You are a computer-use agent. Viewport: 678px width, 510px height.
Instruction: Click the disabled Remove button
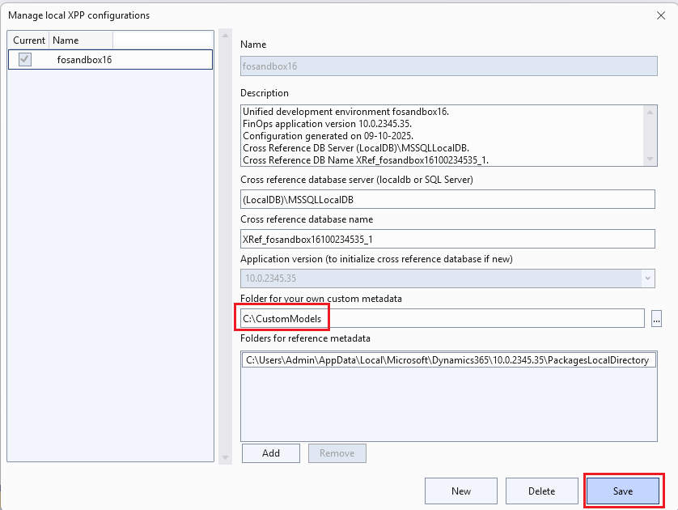pyautogui.click(x=337, y=453)
